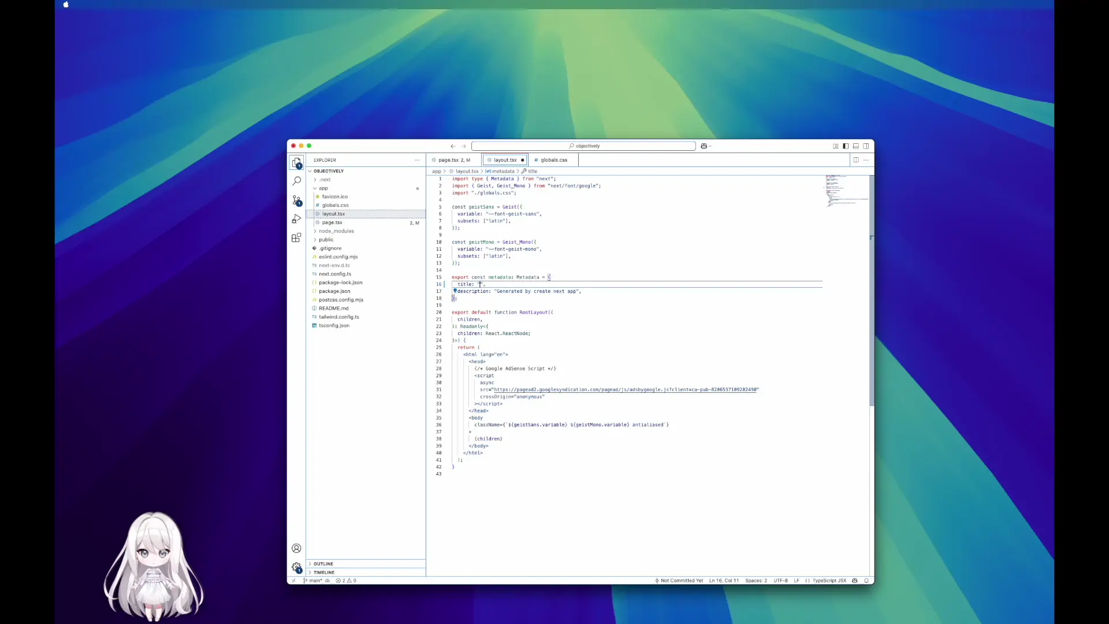
Task: Open the Extensions view
Action: [x=296, y=237]
